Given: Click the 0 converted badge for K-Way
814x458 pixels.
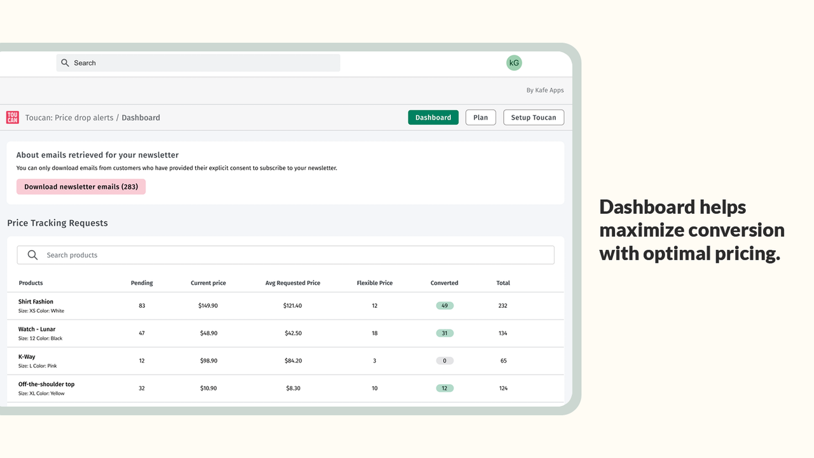Looking at the screenshot, I should click(x=445, y=361).
